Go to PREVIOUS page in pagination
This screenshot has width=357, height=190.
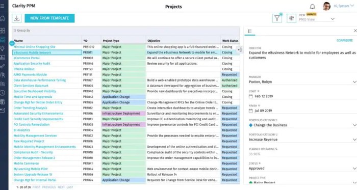[49, 187]
